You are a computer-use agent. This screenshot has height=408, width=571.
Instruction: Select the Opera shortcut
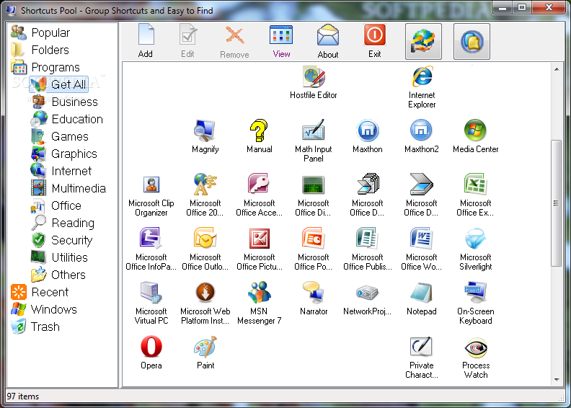pyautogui.click(x=151, y=353)
